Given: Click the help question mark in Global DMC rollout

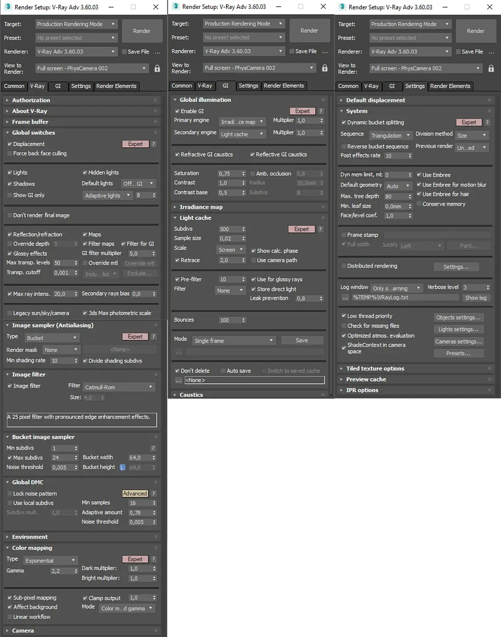Looking at the screenshot, I should point(154,493).
